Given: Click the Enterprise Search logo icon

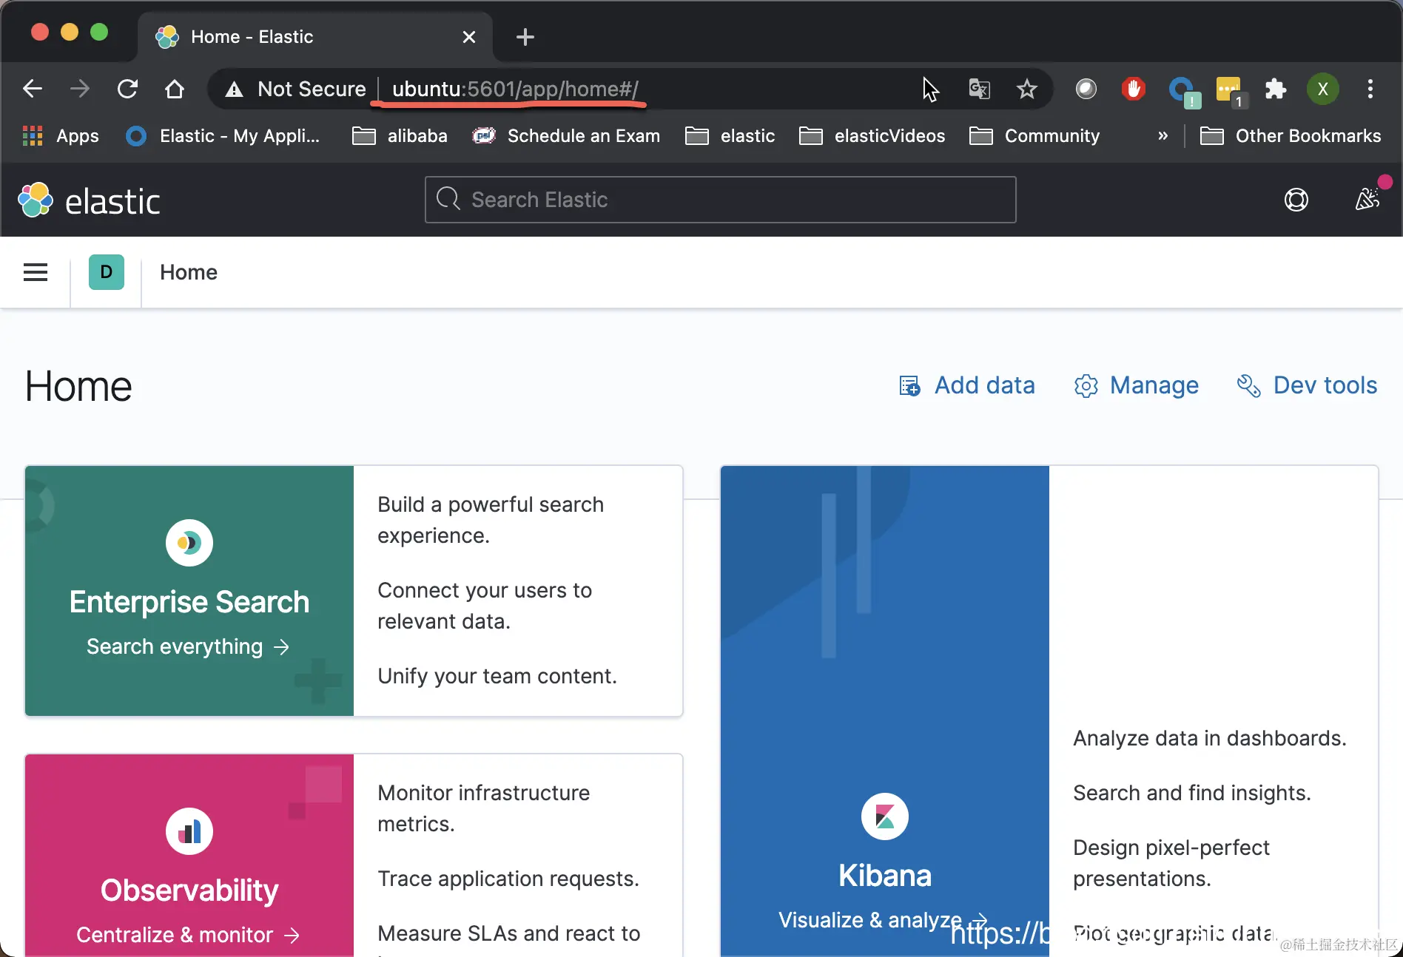Looking at the screenshot, I should pos(189,543).
